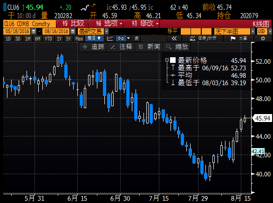Select the 1D range tab
Image resolution: width=273 pixels, height=203 pixels.
(8, 39)
